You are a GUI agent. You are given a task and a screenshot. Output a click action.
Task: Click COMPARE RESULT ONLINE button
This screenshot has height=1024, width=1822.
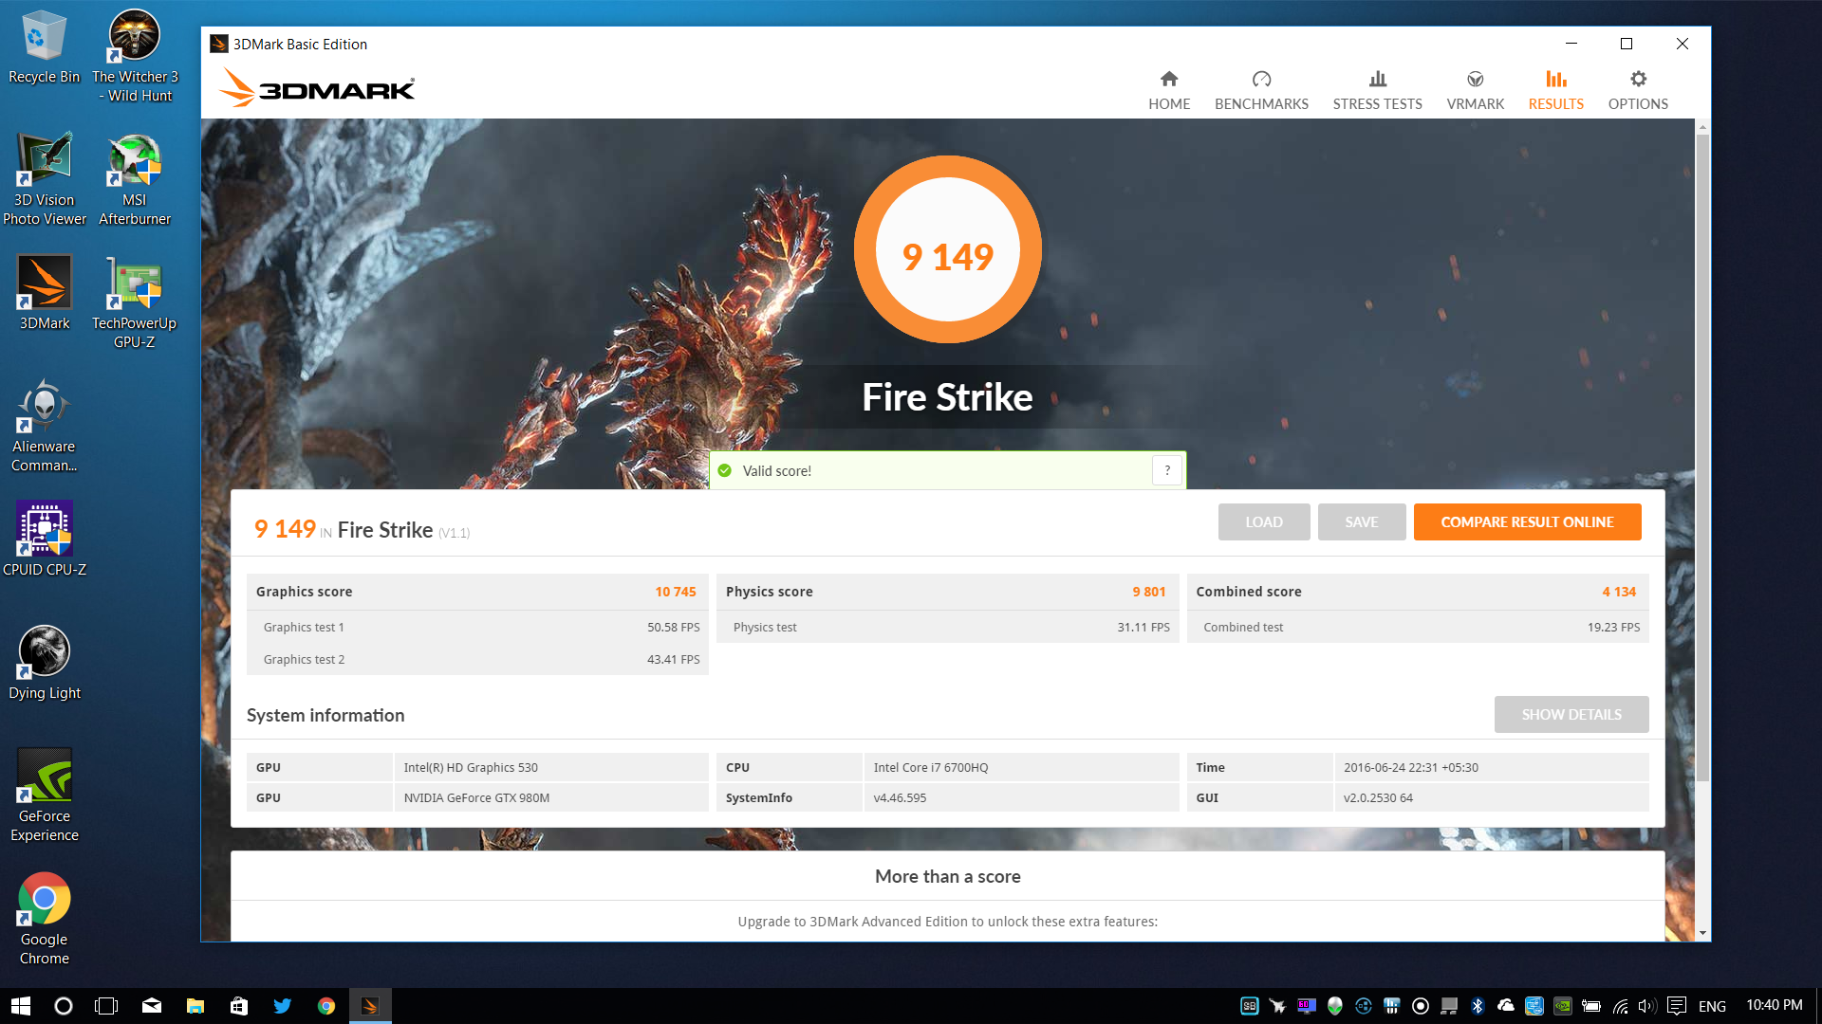pyautogui.click(x=1527, y=521)
